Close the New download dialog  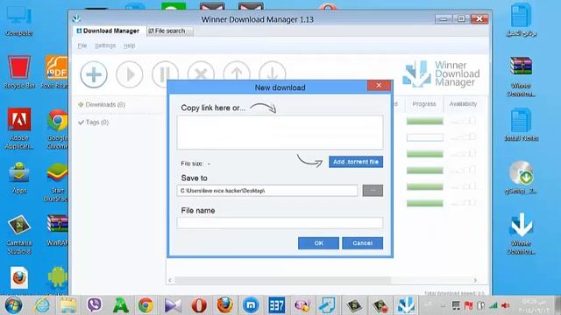(379, 86)
